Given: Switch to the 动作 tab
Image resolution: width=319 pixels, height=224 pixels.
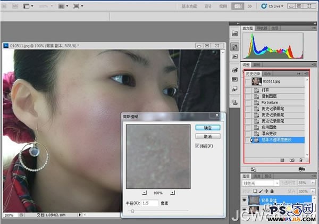Looking at the screenshot, I should [267, 73].
